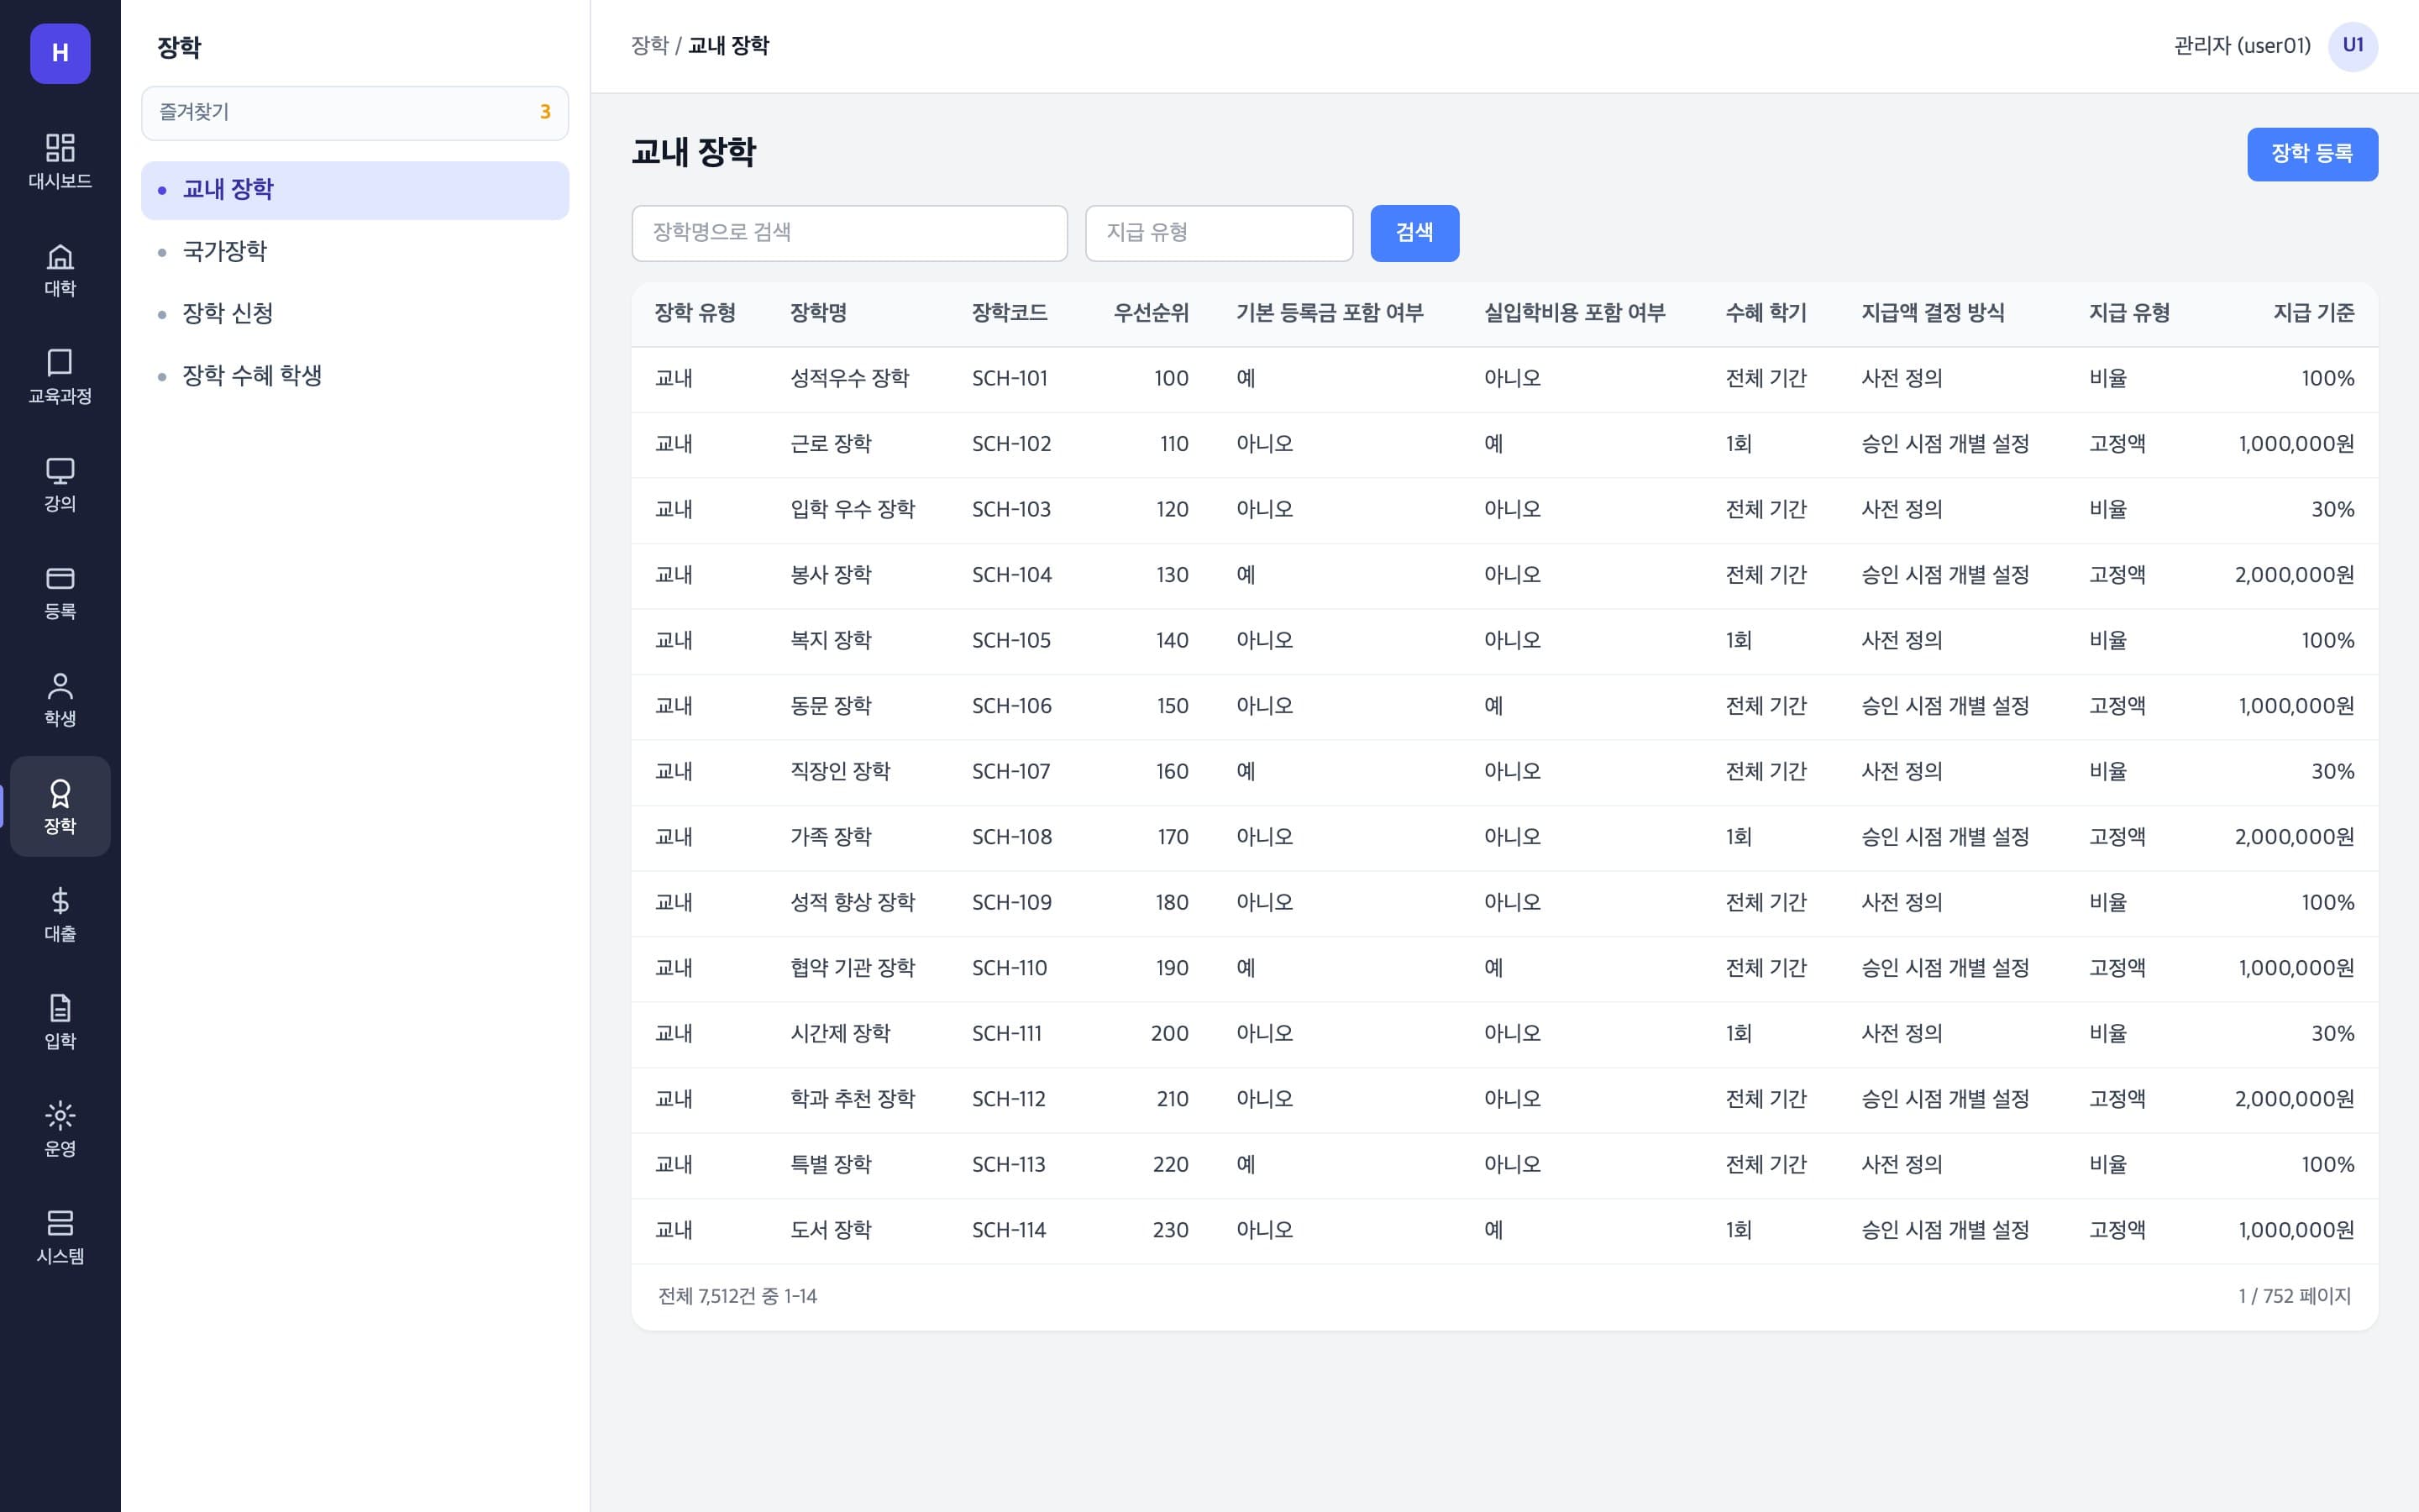
Task: Click the 장학 등록 button
Action: coord(2312,154)
